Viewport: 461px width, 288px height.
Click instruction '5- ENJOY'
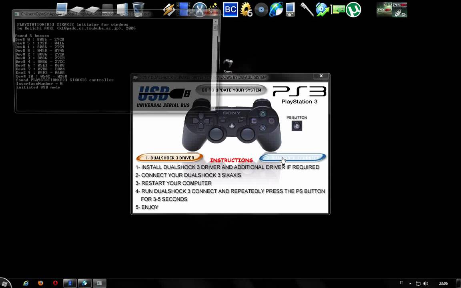point(147,207)
